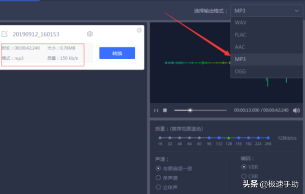Click the green 128 quality marker
This screenshot has height=194, width=305.
point(229,138)
